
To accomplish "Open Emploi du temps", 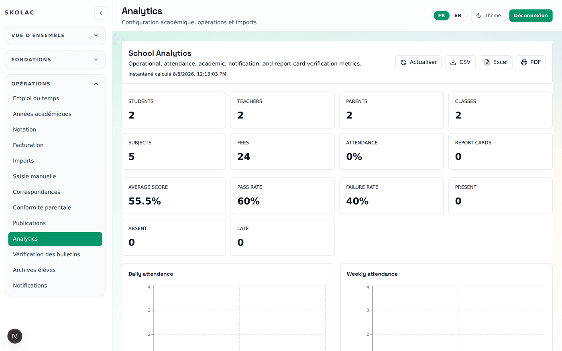I will point(55,98).
